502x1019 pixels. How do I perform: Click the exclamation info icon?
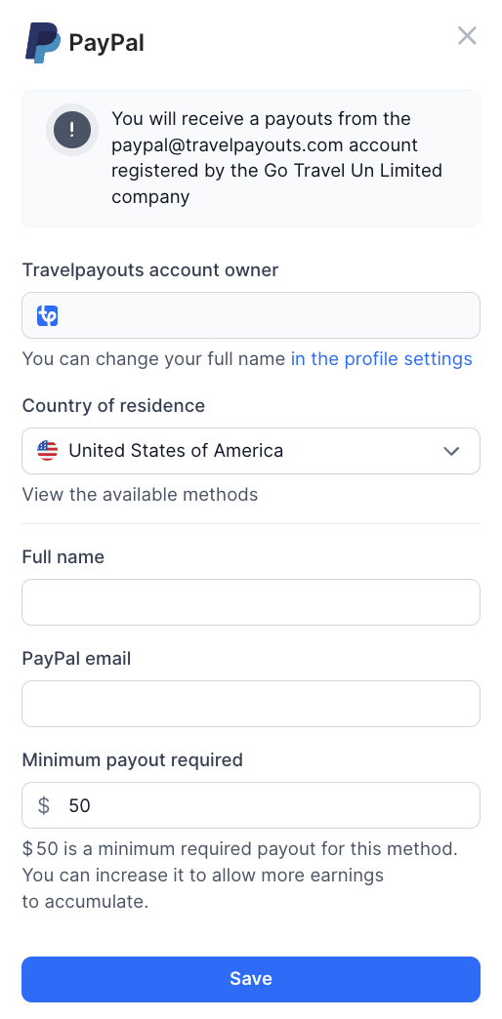pyautogui.click(x=71, y=129)
